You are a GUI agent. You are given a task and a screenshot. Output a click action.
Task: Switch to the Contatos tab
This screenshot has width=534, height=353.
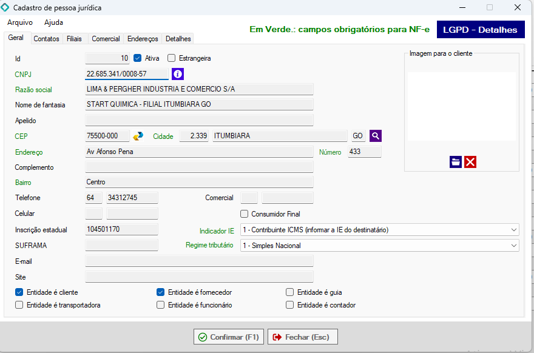pyautogui.click(x=46, y=39)
